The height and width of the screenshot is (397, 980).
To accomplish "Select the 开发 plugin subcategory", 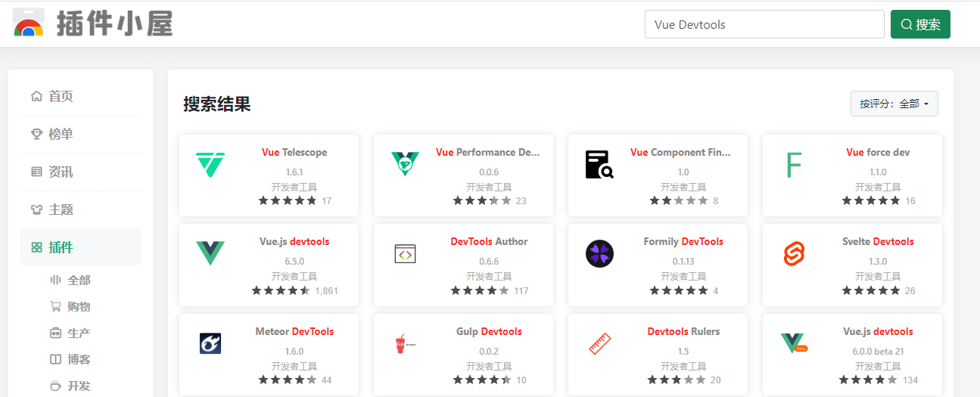I will [80, 386].
